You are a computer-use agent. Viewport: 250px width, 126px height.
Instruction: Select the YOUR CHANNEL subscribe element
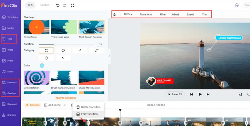(x=160, y=81)
